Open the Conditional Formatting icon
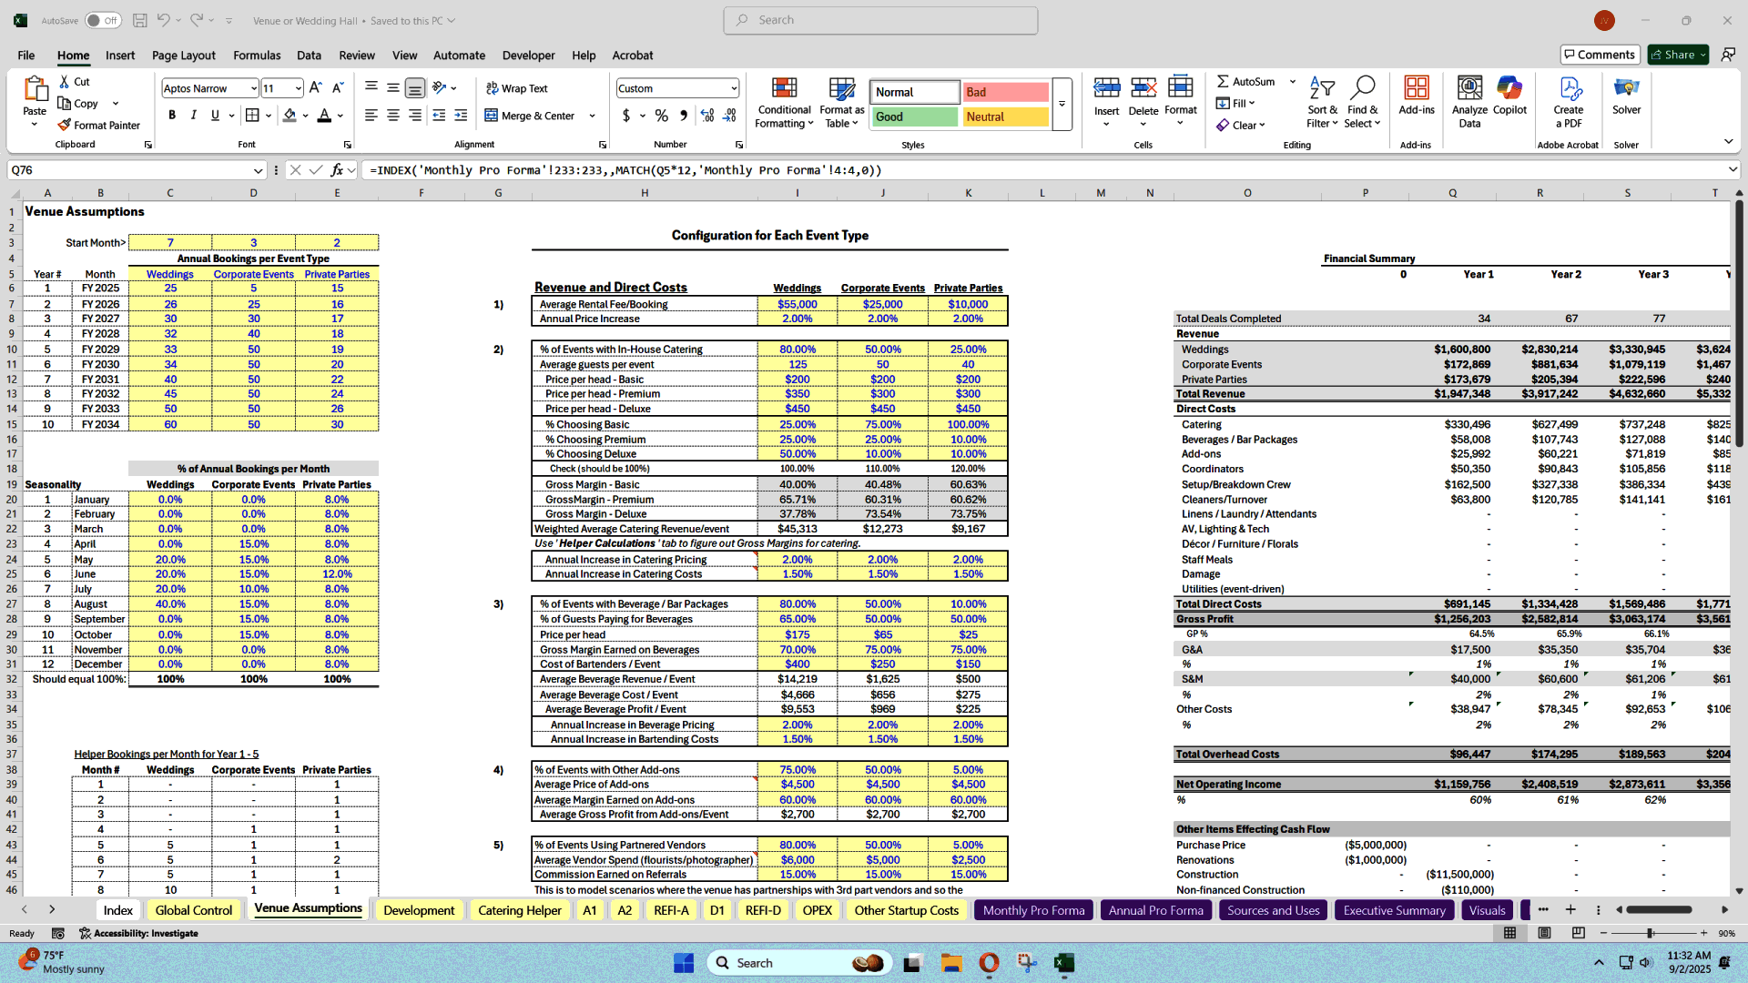 tap(784, 88)
